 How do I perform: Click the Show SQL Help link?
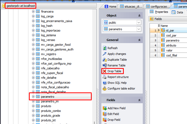click(117, 83)
